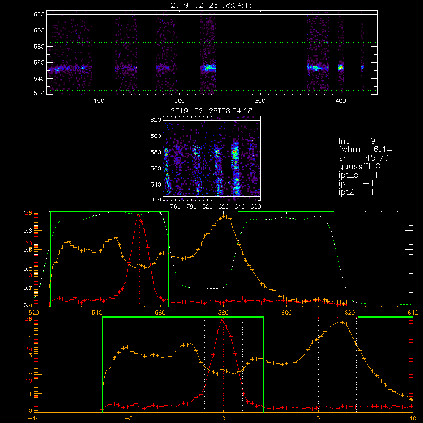The image size is (423, 423).
Task: Click the '100' x-axis tick label
Action: (x=99, y=101)
